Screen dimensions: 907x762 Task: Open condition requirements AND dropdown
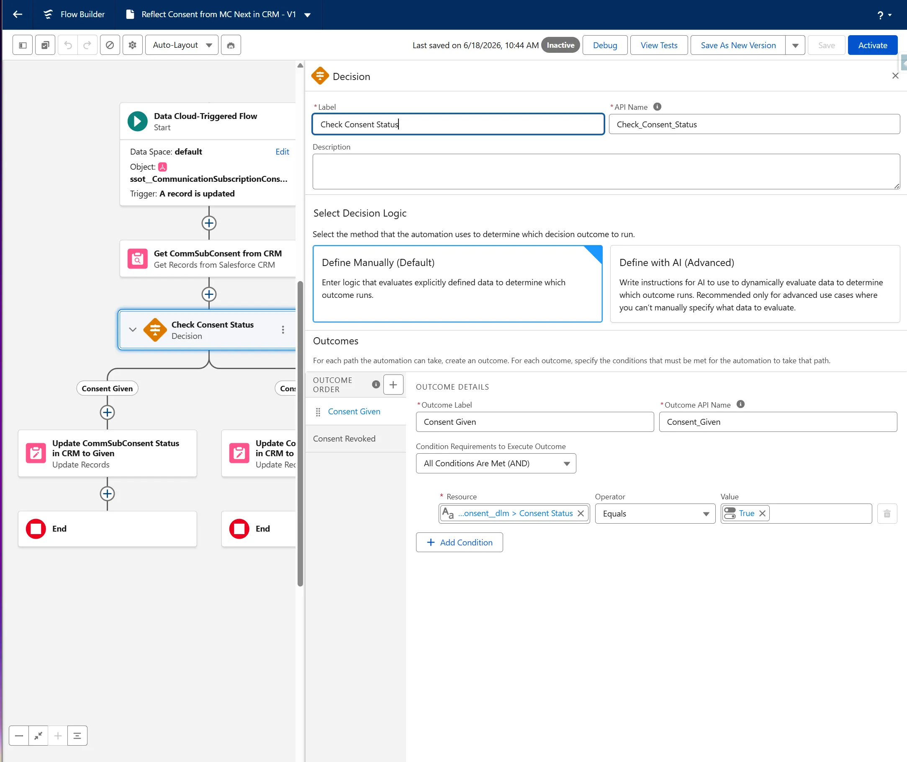(496, 463)
